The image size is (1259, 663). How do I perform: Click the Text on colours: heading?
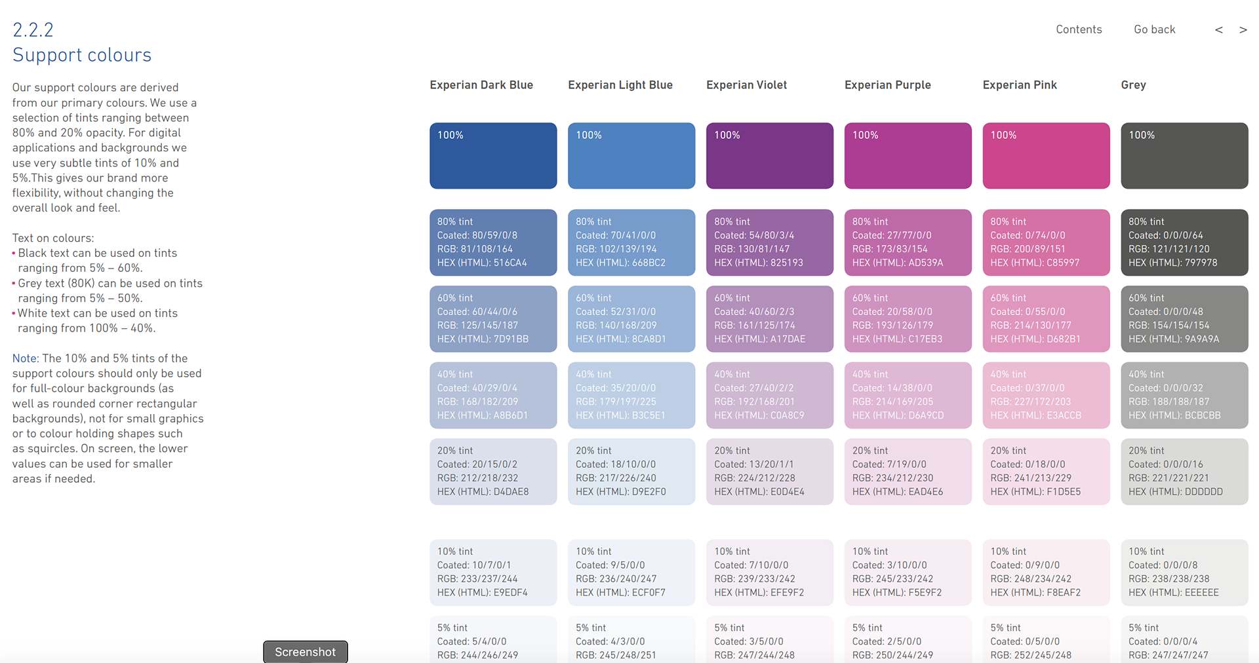click(53, 238)
